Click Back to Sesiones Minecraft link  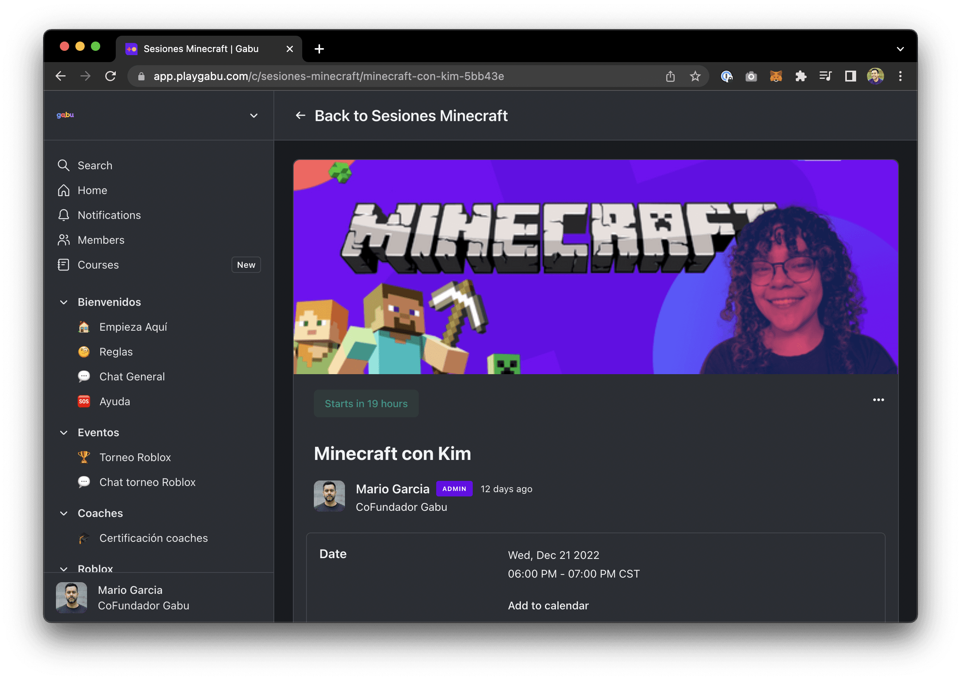tap(411, 116)
